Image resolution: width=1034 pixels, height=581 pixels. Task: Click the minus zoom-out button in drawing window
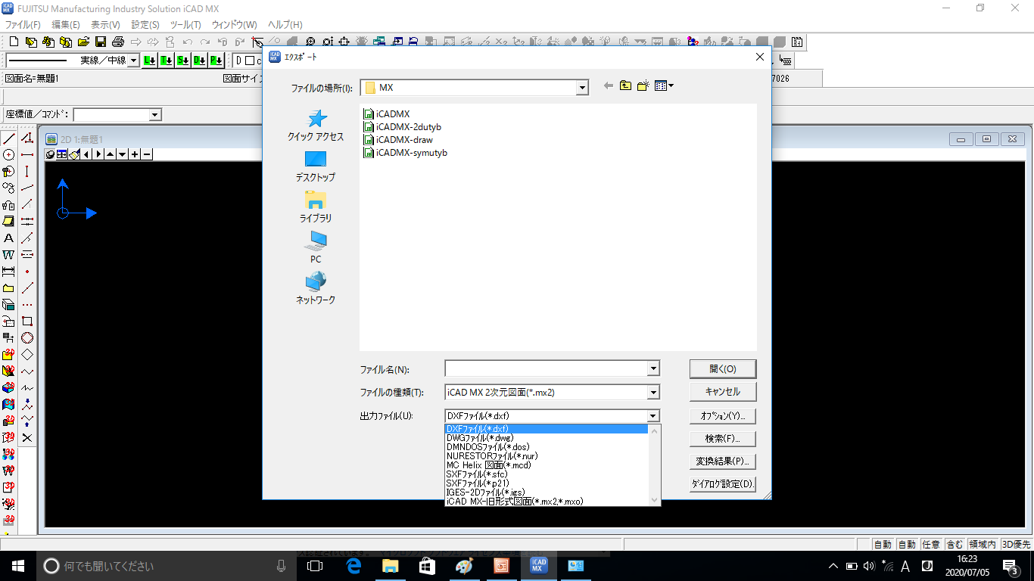147,154
